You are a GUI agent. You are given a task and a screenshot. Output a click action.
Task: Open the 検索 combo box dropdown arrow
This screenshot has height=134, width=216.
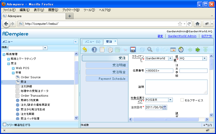point(45,48)
